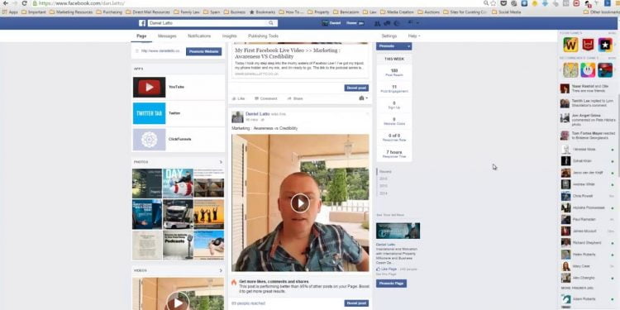Open the Twitter Tab app icon

[149, 113]
